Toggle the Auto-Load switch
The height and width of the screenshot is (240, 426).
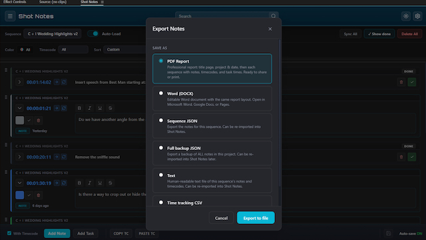[93, 34]
